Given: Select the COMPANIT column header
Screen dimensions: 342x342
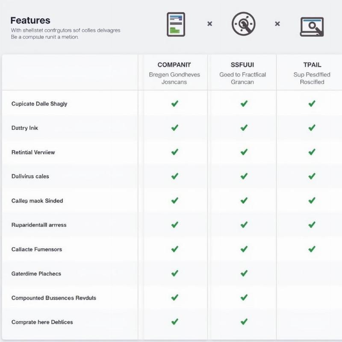Looking at the screenshot, I should (174, 65).
